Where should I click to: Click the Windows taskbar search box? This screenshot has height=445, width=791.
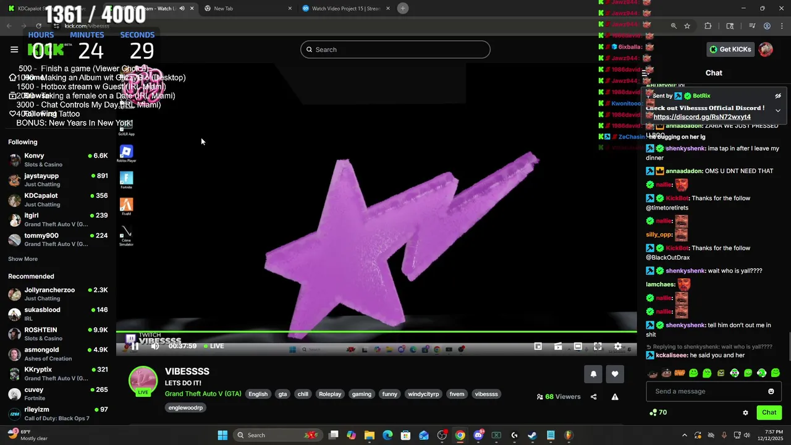click(278, 435)
